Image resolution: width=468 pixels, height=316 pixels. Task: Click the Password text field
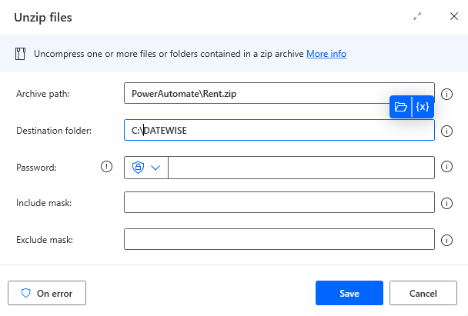click(x=300, y=168)
